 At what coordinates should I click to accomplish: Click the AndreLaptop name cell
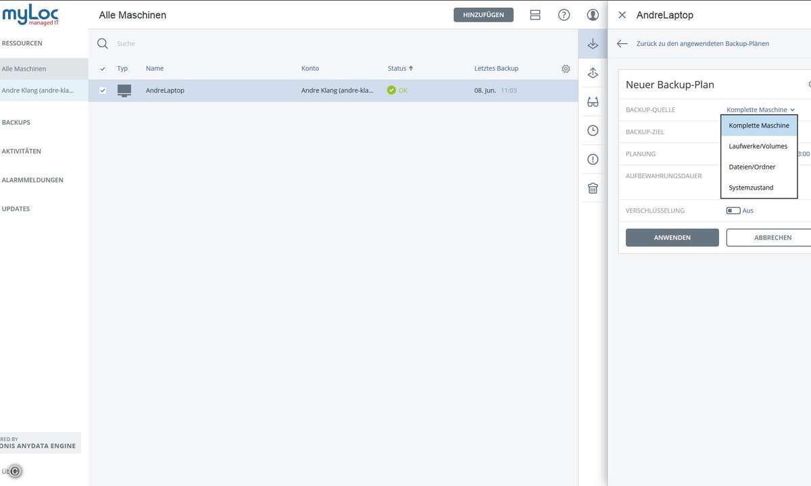click(x=165, y=90)
